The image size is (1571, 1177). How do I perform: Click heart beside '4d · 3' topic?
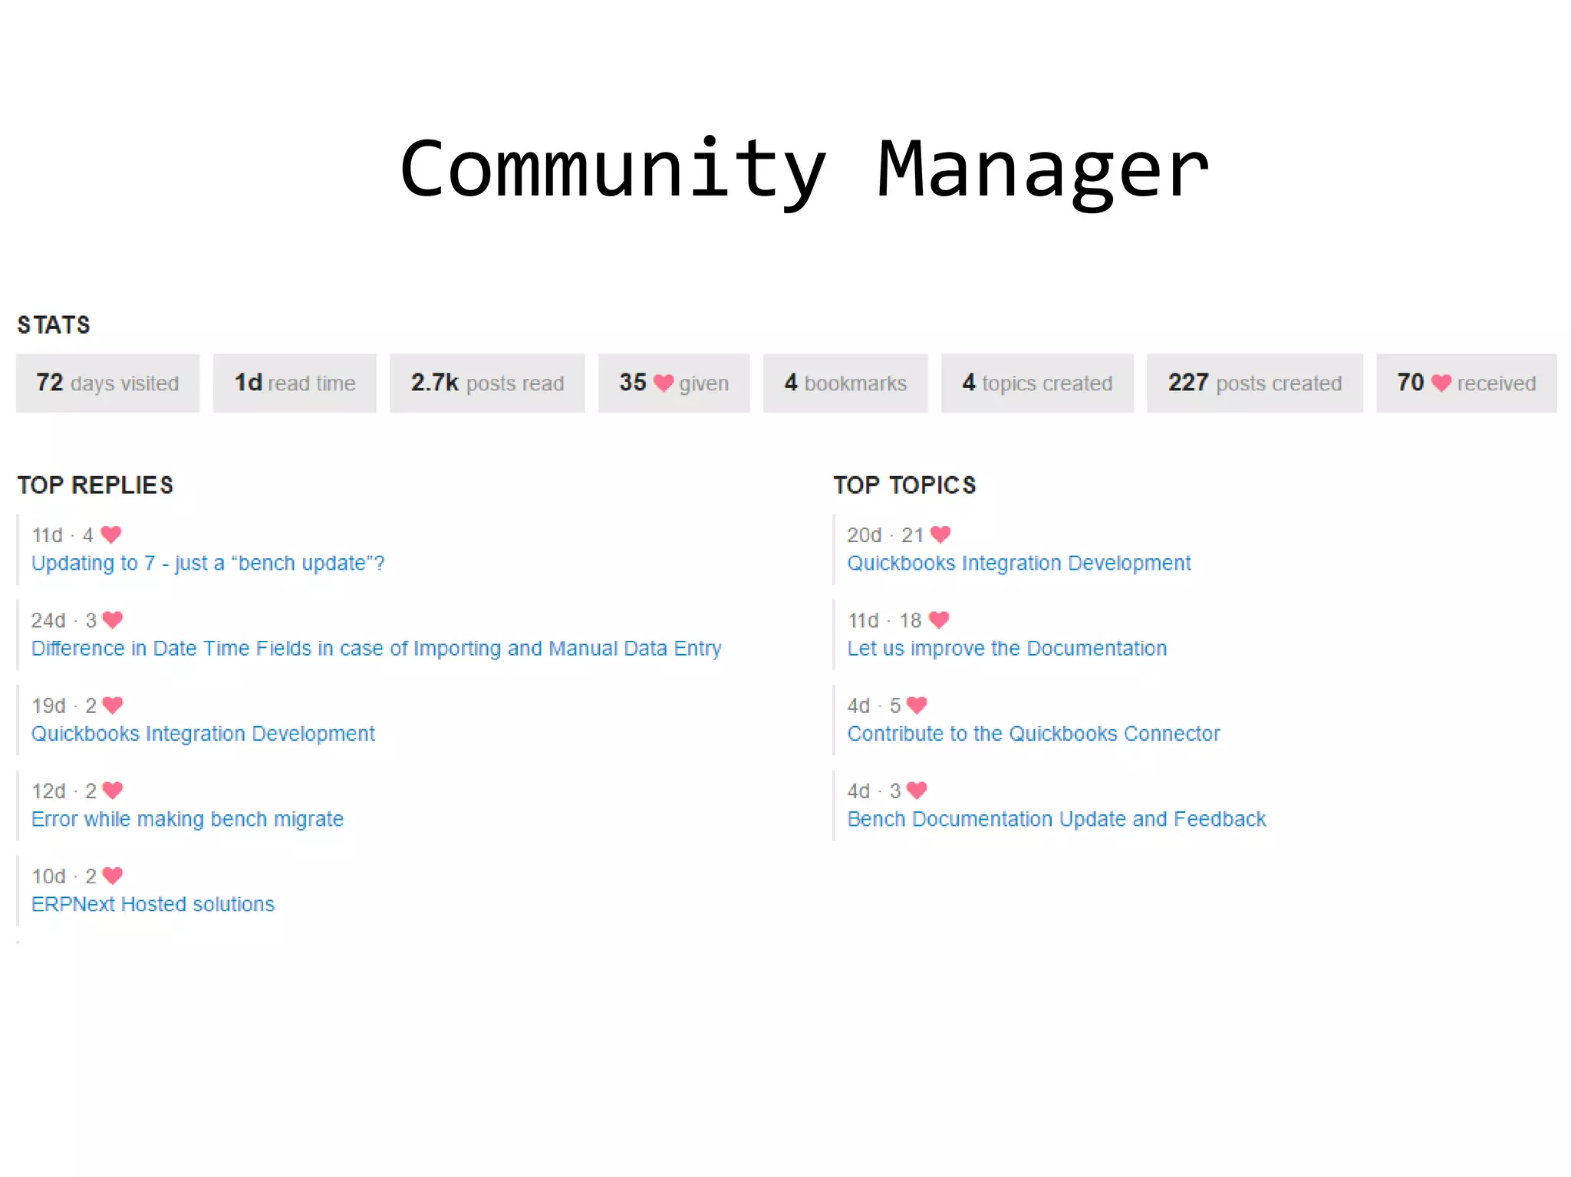coord(917,790)
